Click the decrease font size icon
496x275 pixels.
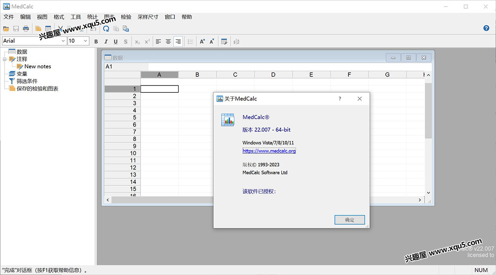212,41
